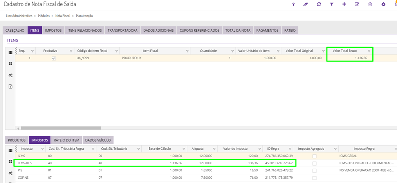This screenshot has height=183, width=397.
Task: Click the edit pencil icon in top toolbar
Action: [357, 4]
